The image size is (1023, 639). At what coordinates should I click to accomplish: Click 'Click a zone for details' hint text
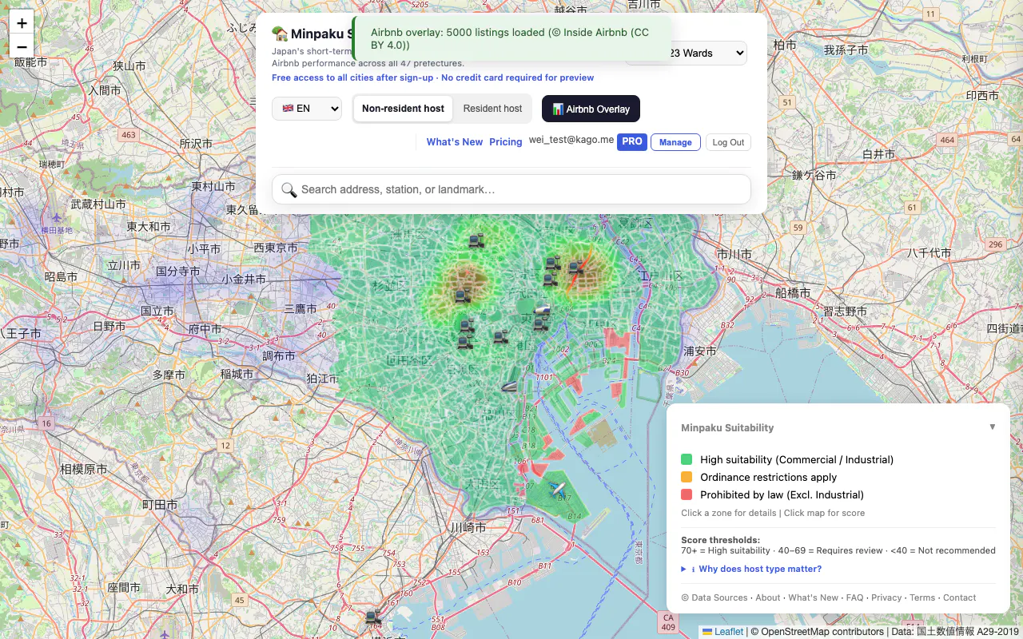[x=729, y=513]
